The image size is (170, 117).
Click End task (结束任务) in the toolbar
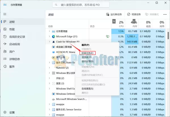(x=134, y=14)
